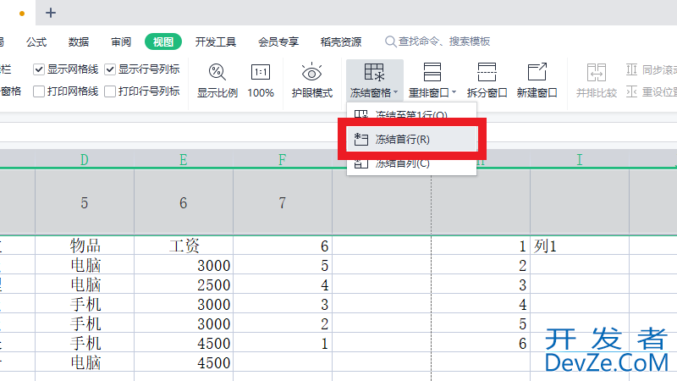Select column F header
677x381 pixels.
tap(283, 160)
